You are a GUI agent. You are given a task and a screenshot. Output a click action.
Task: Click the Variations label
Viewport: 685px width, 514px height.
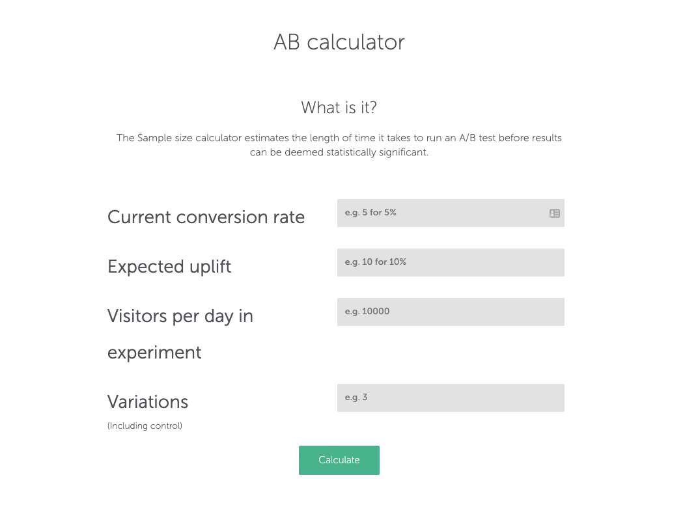147,401
